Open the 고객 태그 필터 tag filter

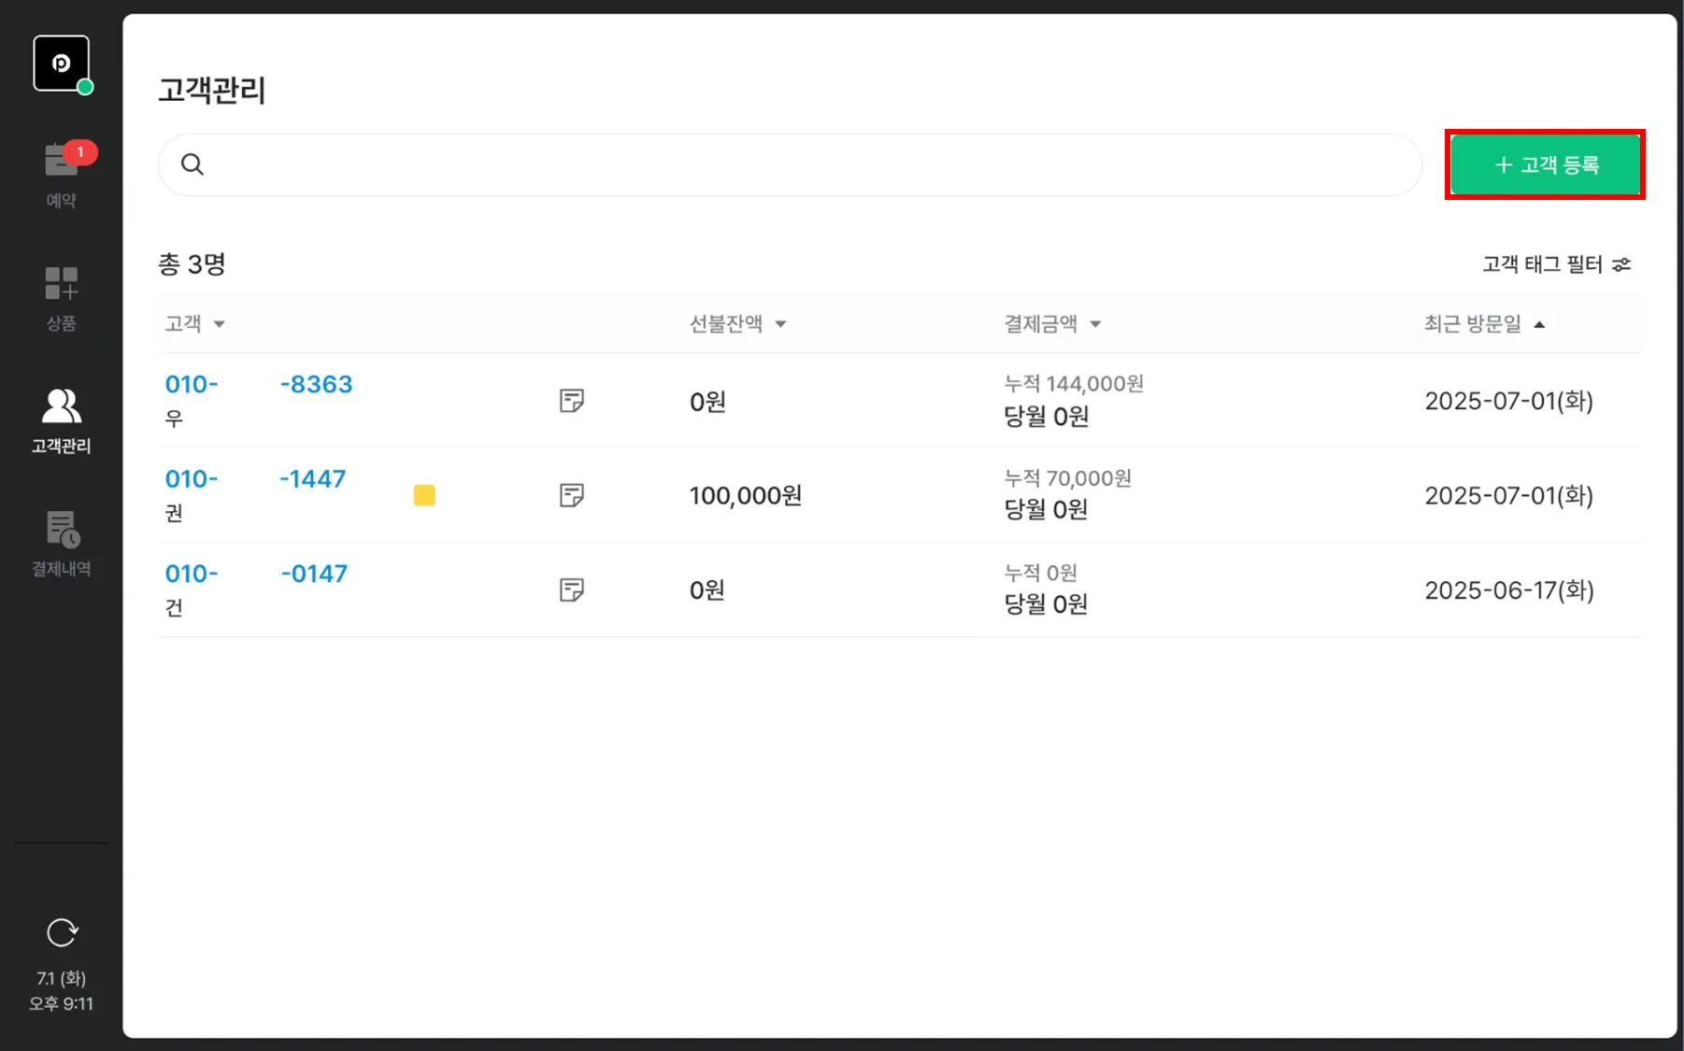1556,264
